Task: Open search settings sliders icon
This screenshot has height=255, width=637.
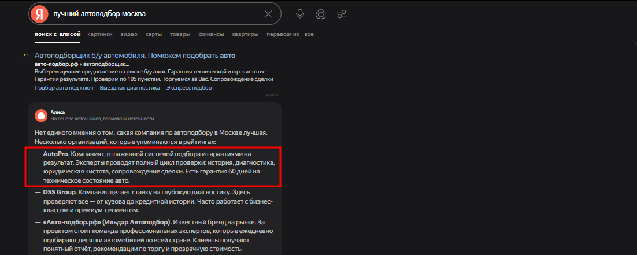Action: 342,14
